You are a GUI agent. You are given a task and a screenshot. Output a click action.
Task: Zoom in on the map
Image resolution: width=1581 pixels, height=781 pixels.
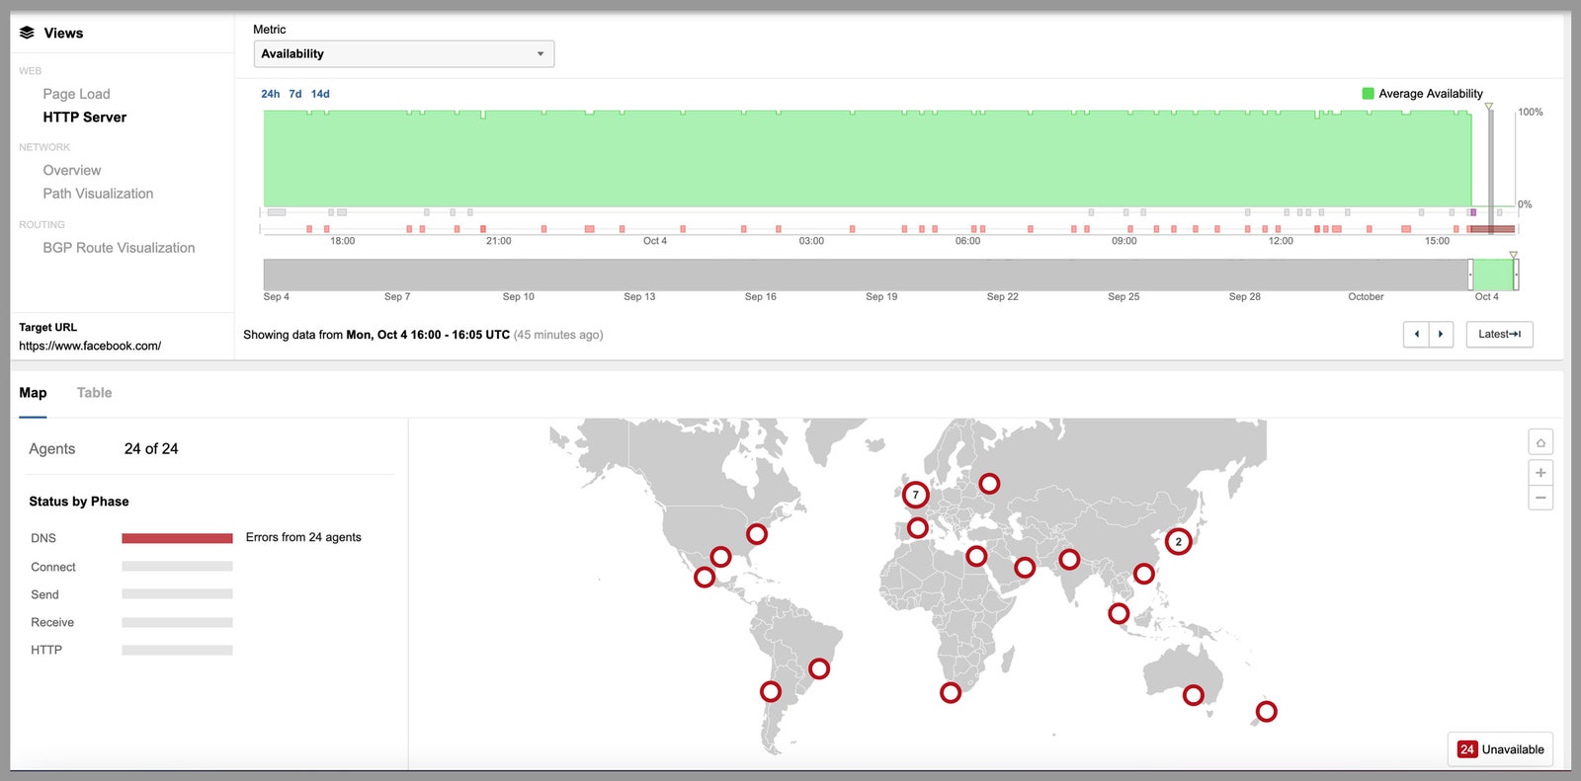(1539, 473)
